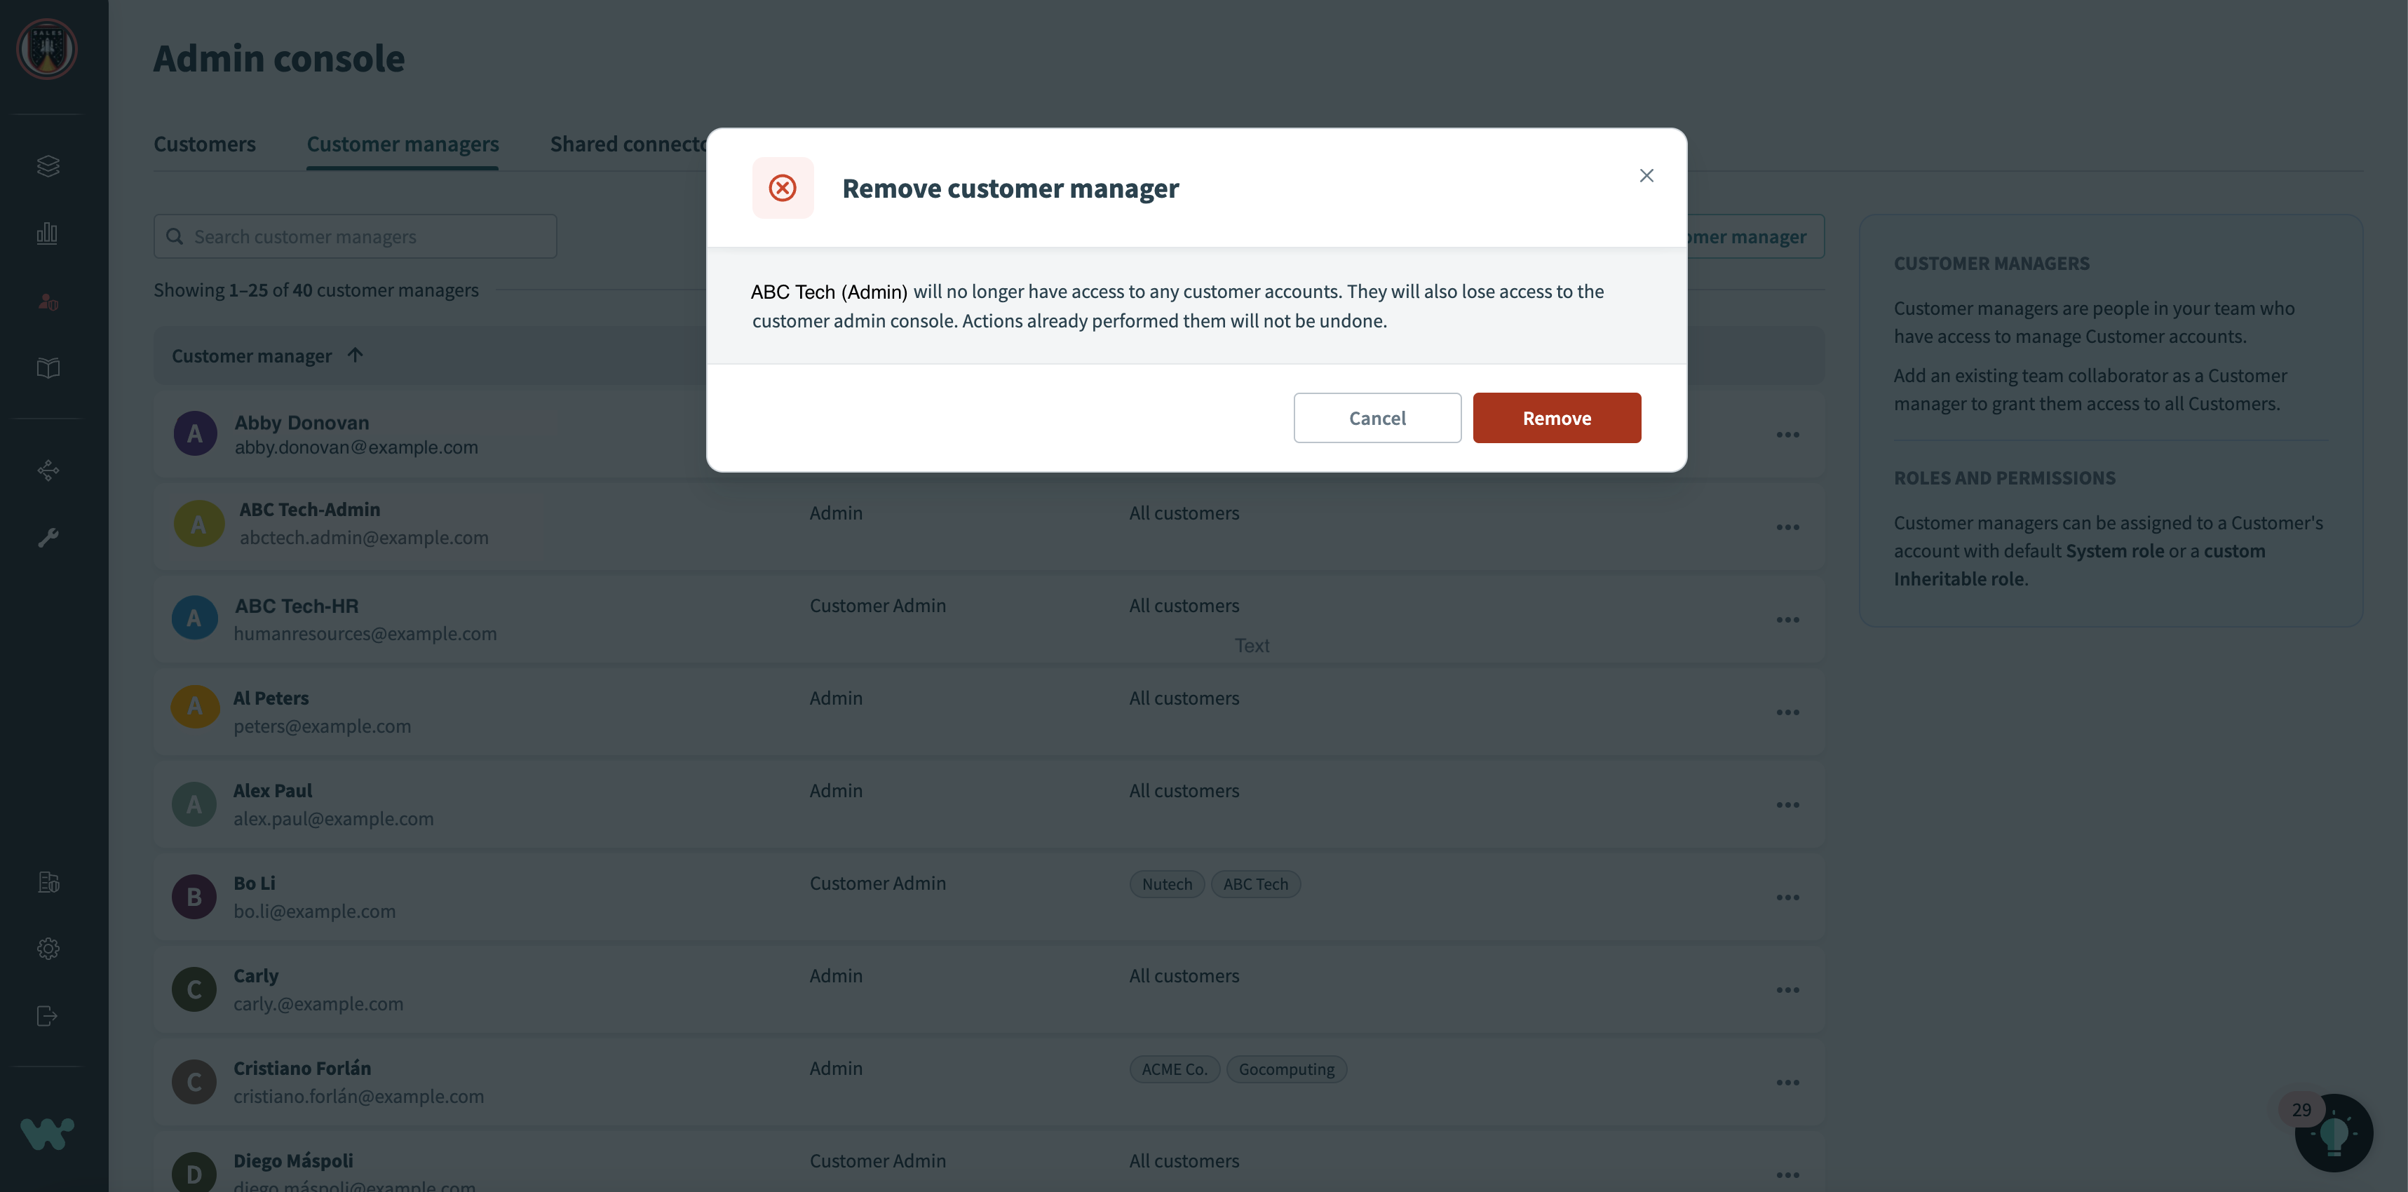Click the Remove button in the dialog
The image size is (2408, 1192).
tap(1555, 418)
